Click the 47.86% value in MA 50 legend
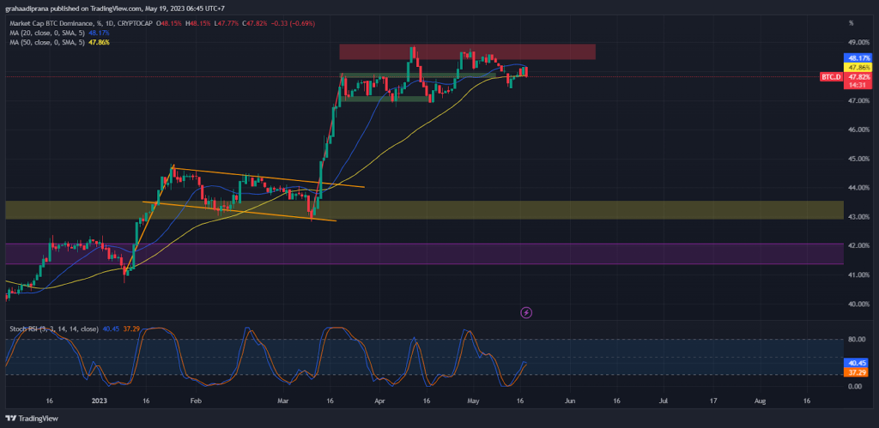Image resolution: width=879 pixels, height=428 pixels. 99,42
